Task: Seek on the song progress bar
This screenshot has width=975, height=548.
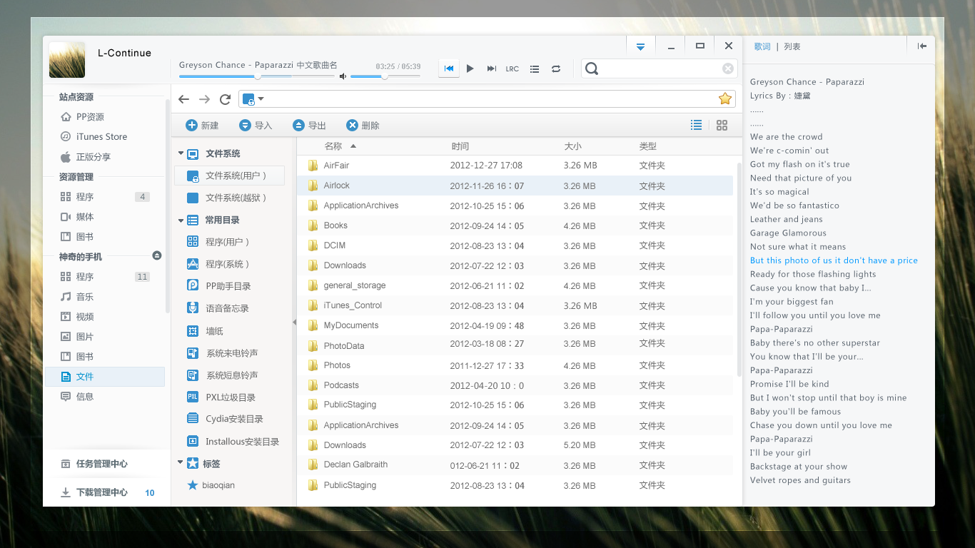Action: [257, 76]
